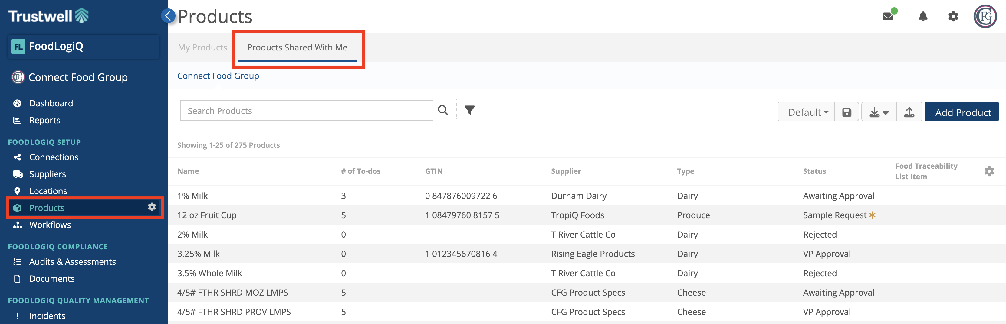
Task: Open Connections in the sidebar
Action: 54,157
